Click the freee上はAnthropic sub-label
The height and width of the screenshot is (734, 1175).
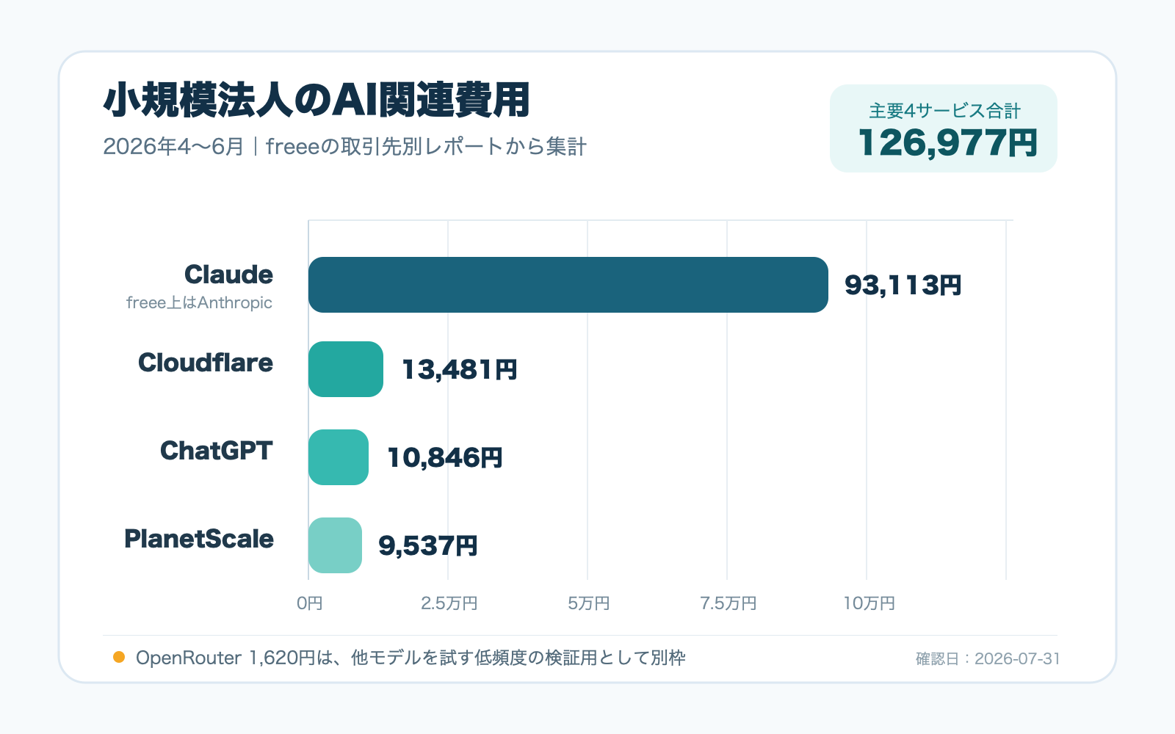tap(199, 302)
